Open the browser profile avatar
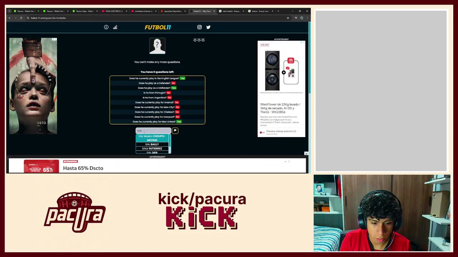This screenshot has height=257, width=458. (302, 18)
